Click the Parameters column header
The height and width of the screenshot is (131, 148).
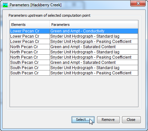tap(94, 25)
